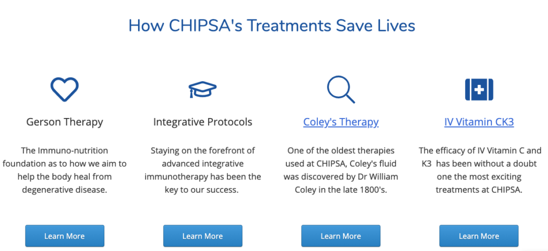This screenshot has height=251, width=548.
Task: Click the How CHIPSA's Treatments Save Lives title
Action: pyautogui.click(x=271, y=26)
